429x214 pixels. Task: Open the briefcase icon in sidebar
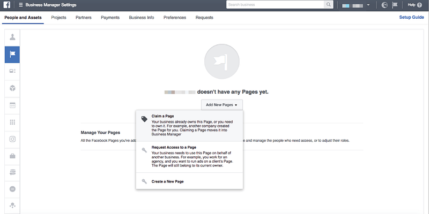[12, 156]
